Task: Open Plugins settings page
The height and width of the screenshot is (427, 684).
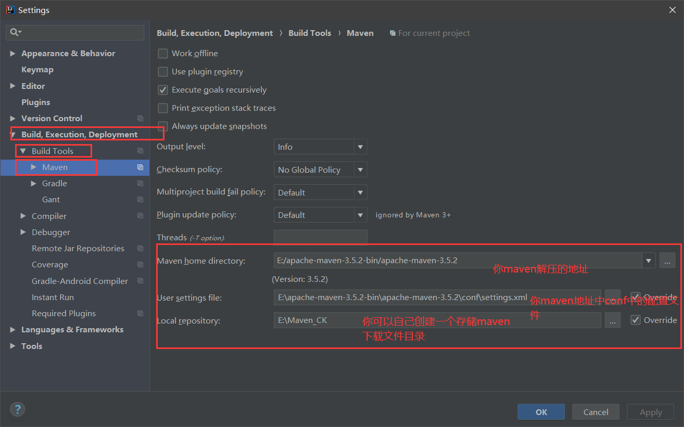Action: point(36,102)
